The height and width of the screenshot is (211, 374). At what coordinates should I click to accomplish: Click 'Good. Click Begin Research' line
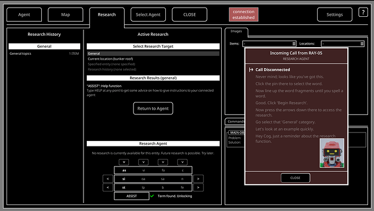pyautogui.click(x=281, y=103)
